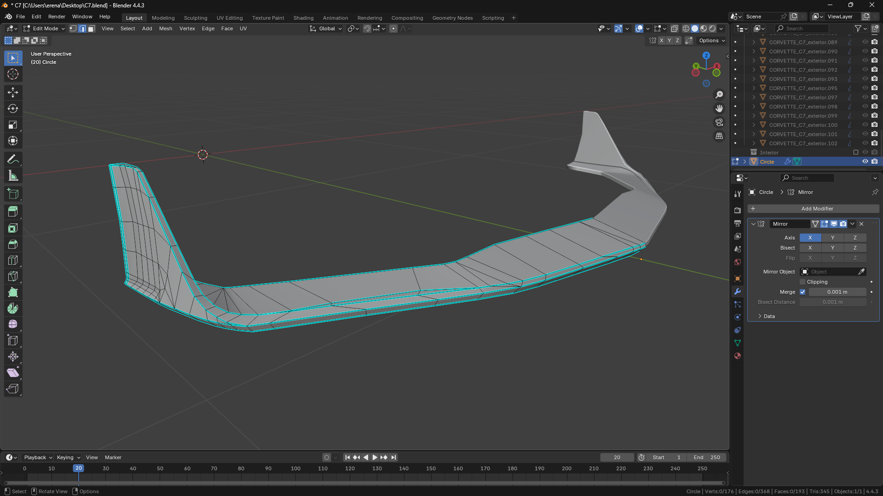Select the Annotate tool

(13, 159)
